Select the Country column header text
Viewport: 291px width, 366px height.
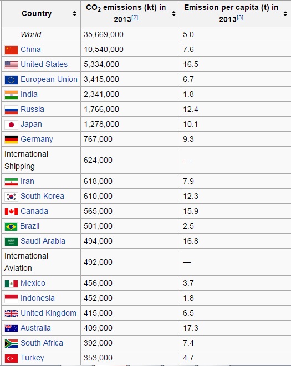37,13
